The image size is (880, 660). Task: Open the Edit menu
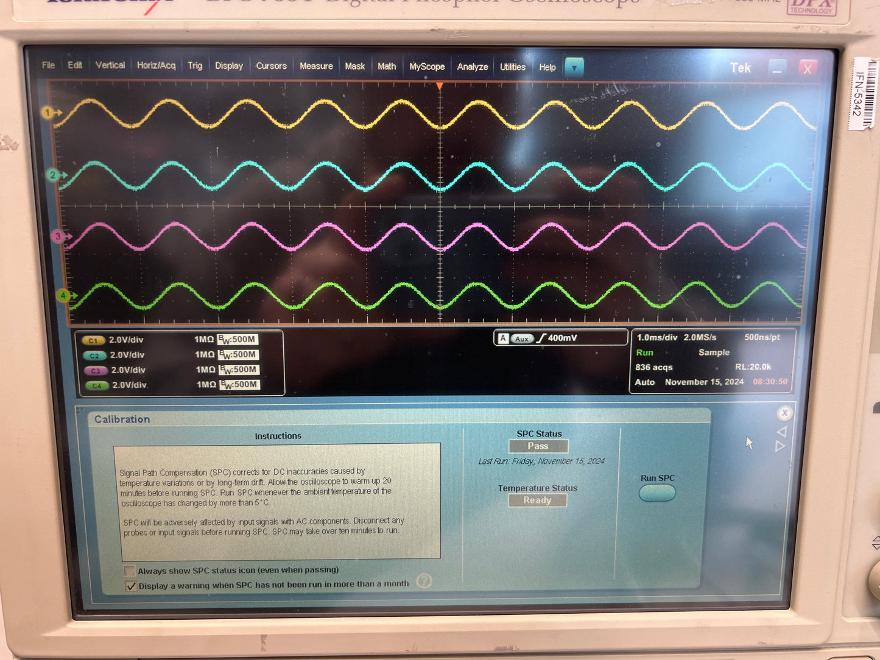pyautogui.click(x=75, y=65)
